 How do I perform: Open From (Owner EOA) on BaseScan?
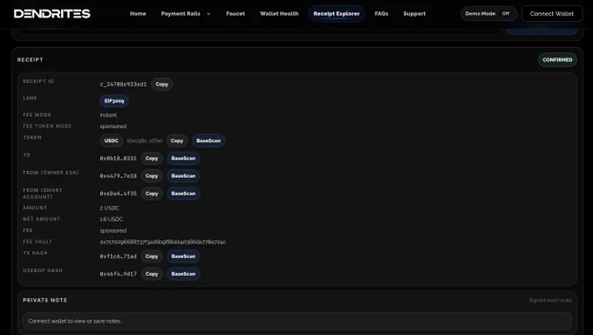tap(183, 176)
